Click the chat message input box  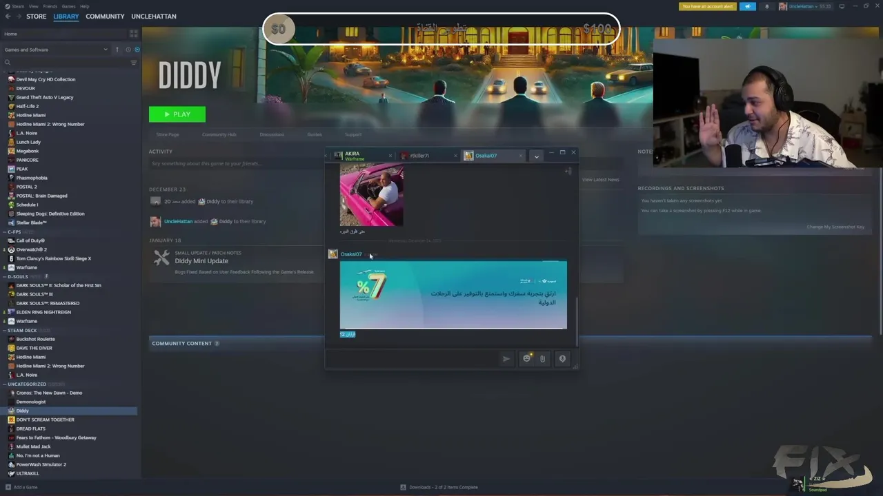[413, 358]
